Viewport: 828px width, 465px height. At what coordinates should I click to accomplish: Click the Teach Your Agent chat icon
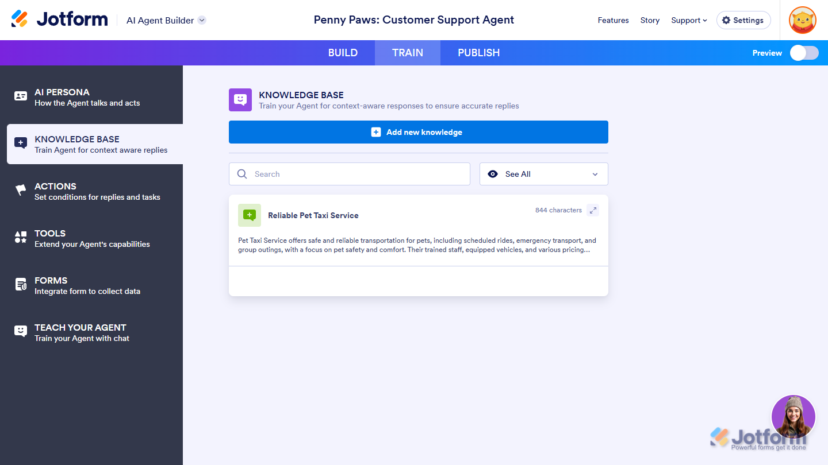[21, 332]
